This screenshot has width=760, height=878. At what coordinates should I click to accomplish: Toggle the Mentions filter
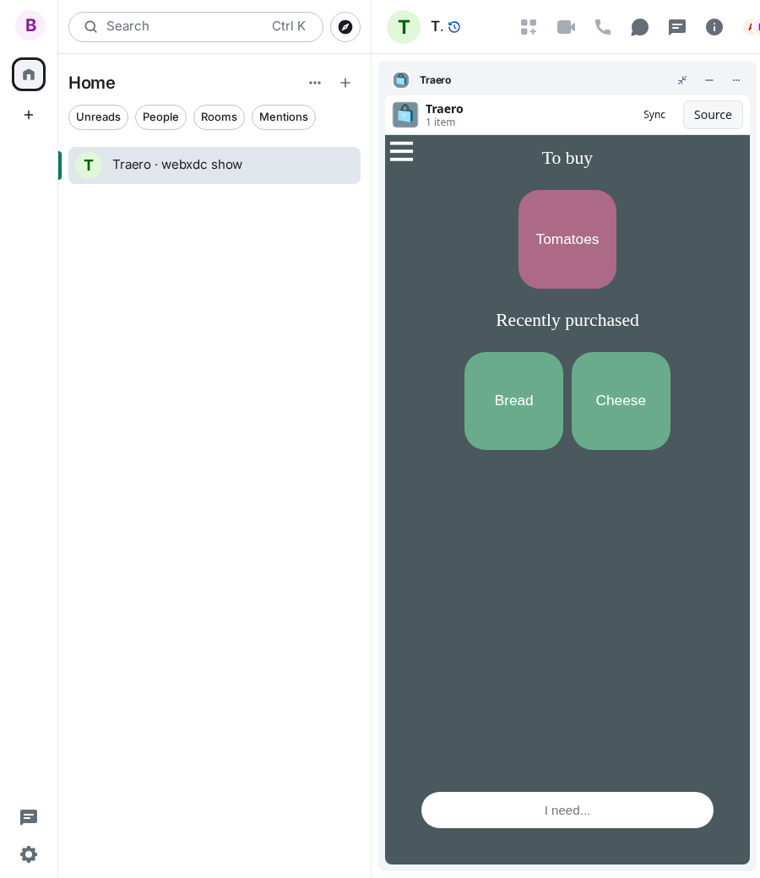click(x=284, y=117)
